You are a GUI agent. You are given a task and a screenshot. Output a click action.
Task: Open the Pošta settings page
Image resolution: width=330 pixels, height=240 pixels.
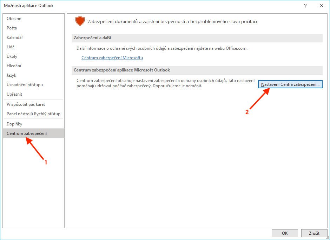pyautogui.click(x=12, y=28)
